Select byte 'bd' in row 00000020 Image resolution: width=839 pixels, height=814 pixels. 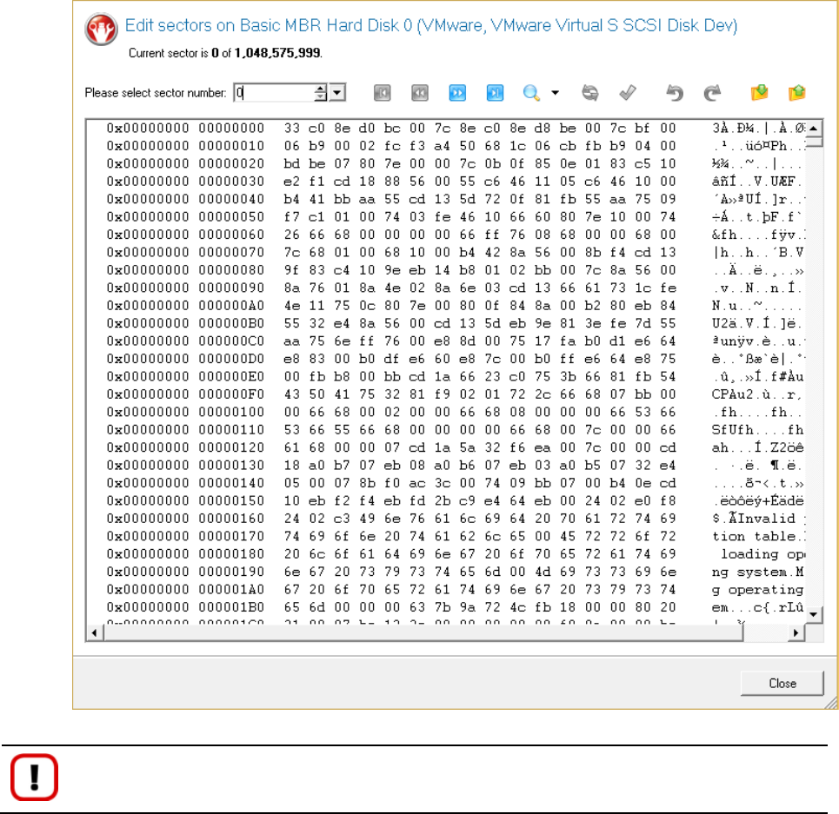tap(291, 163)
